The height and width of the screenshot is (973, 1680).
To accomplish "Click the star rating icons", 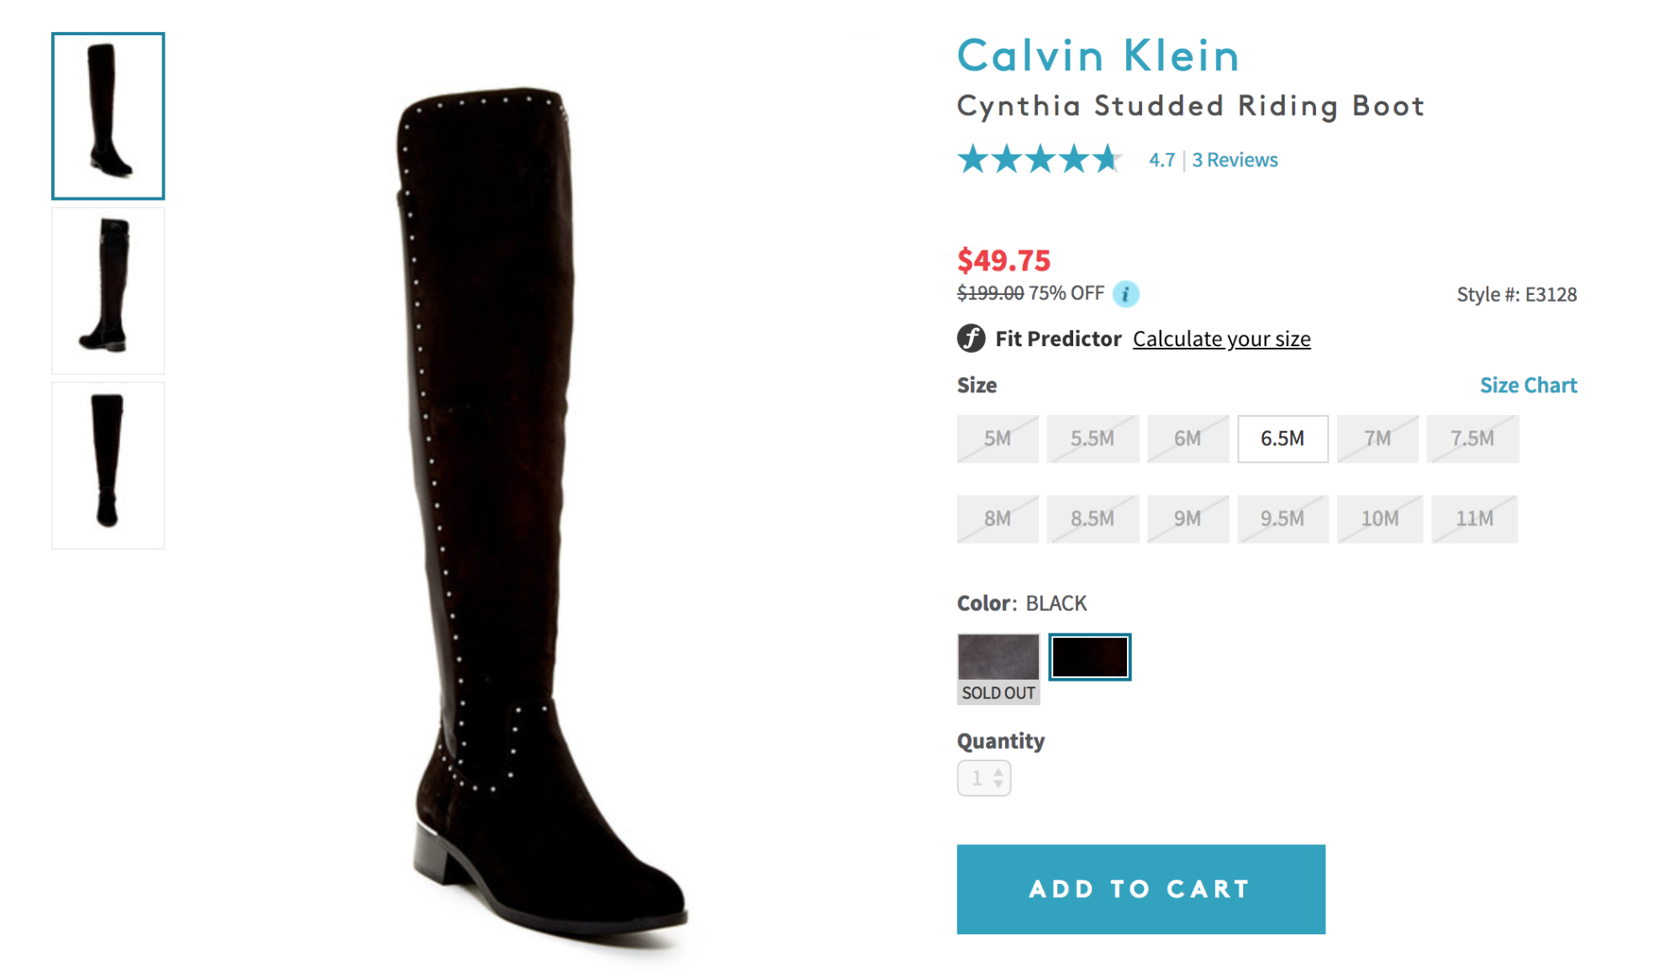I will click(1039, 159).
